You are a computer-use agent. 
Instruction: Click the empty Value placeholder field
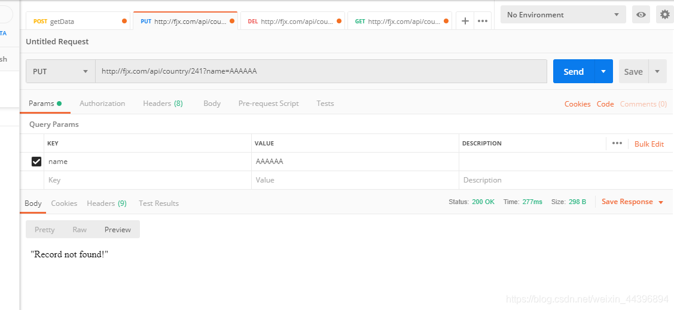click(x=355, y=180)
